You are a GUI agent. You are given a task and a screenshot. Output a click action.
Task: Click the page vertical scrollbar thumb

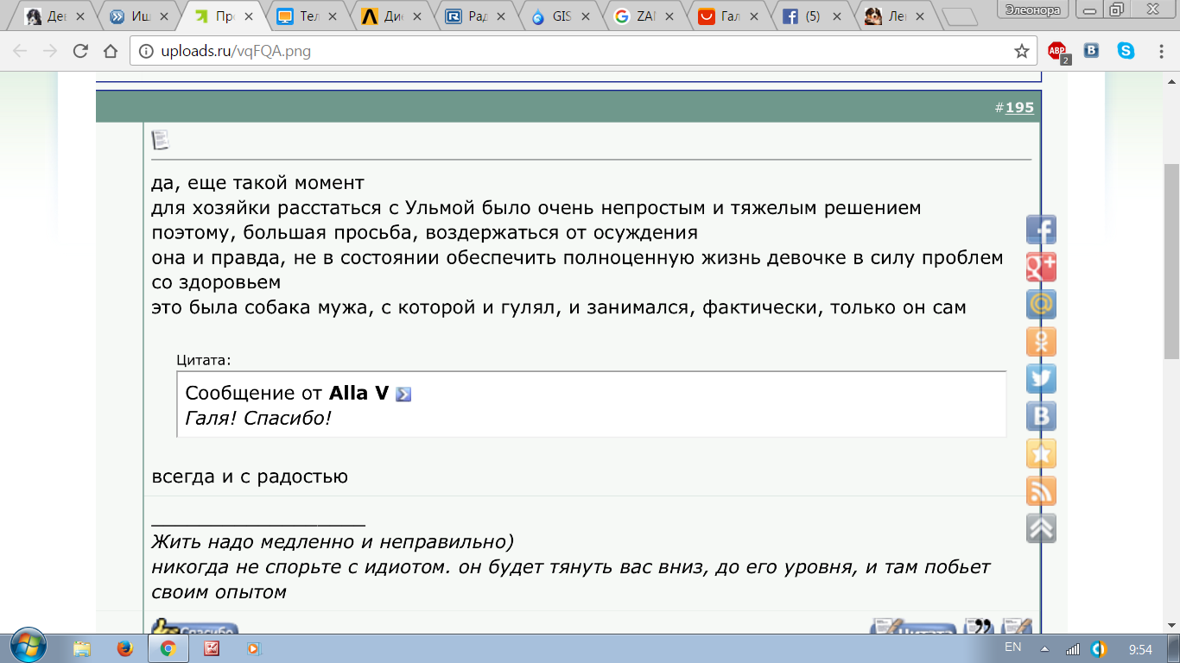point(1171,262)
